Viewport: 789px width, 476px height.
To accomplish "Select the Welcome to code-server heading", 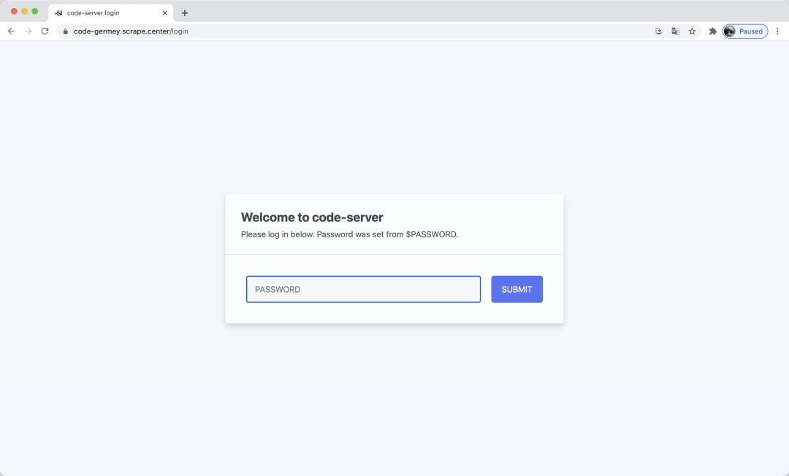I will coord(313,217).
